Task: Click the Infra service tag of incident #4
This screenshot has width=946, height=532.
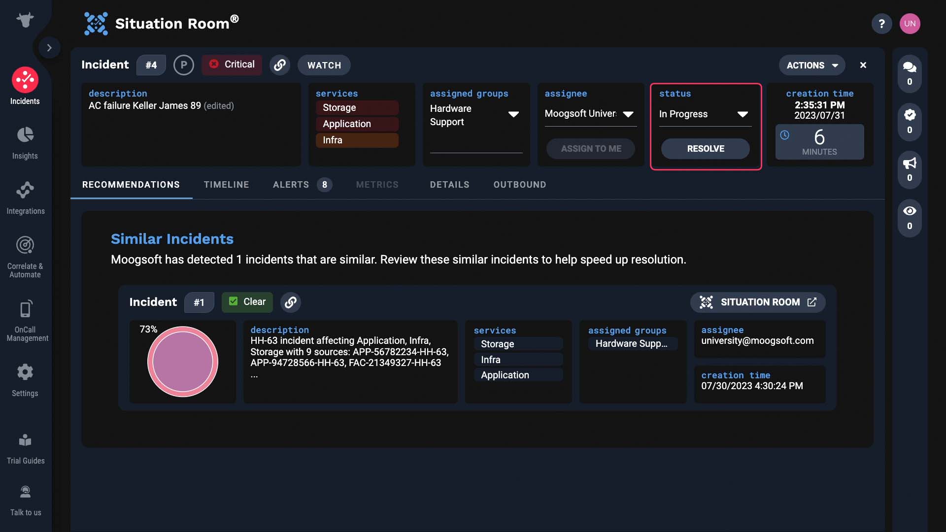Action: point(357,140)
